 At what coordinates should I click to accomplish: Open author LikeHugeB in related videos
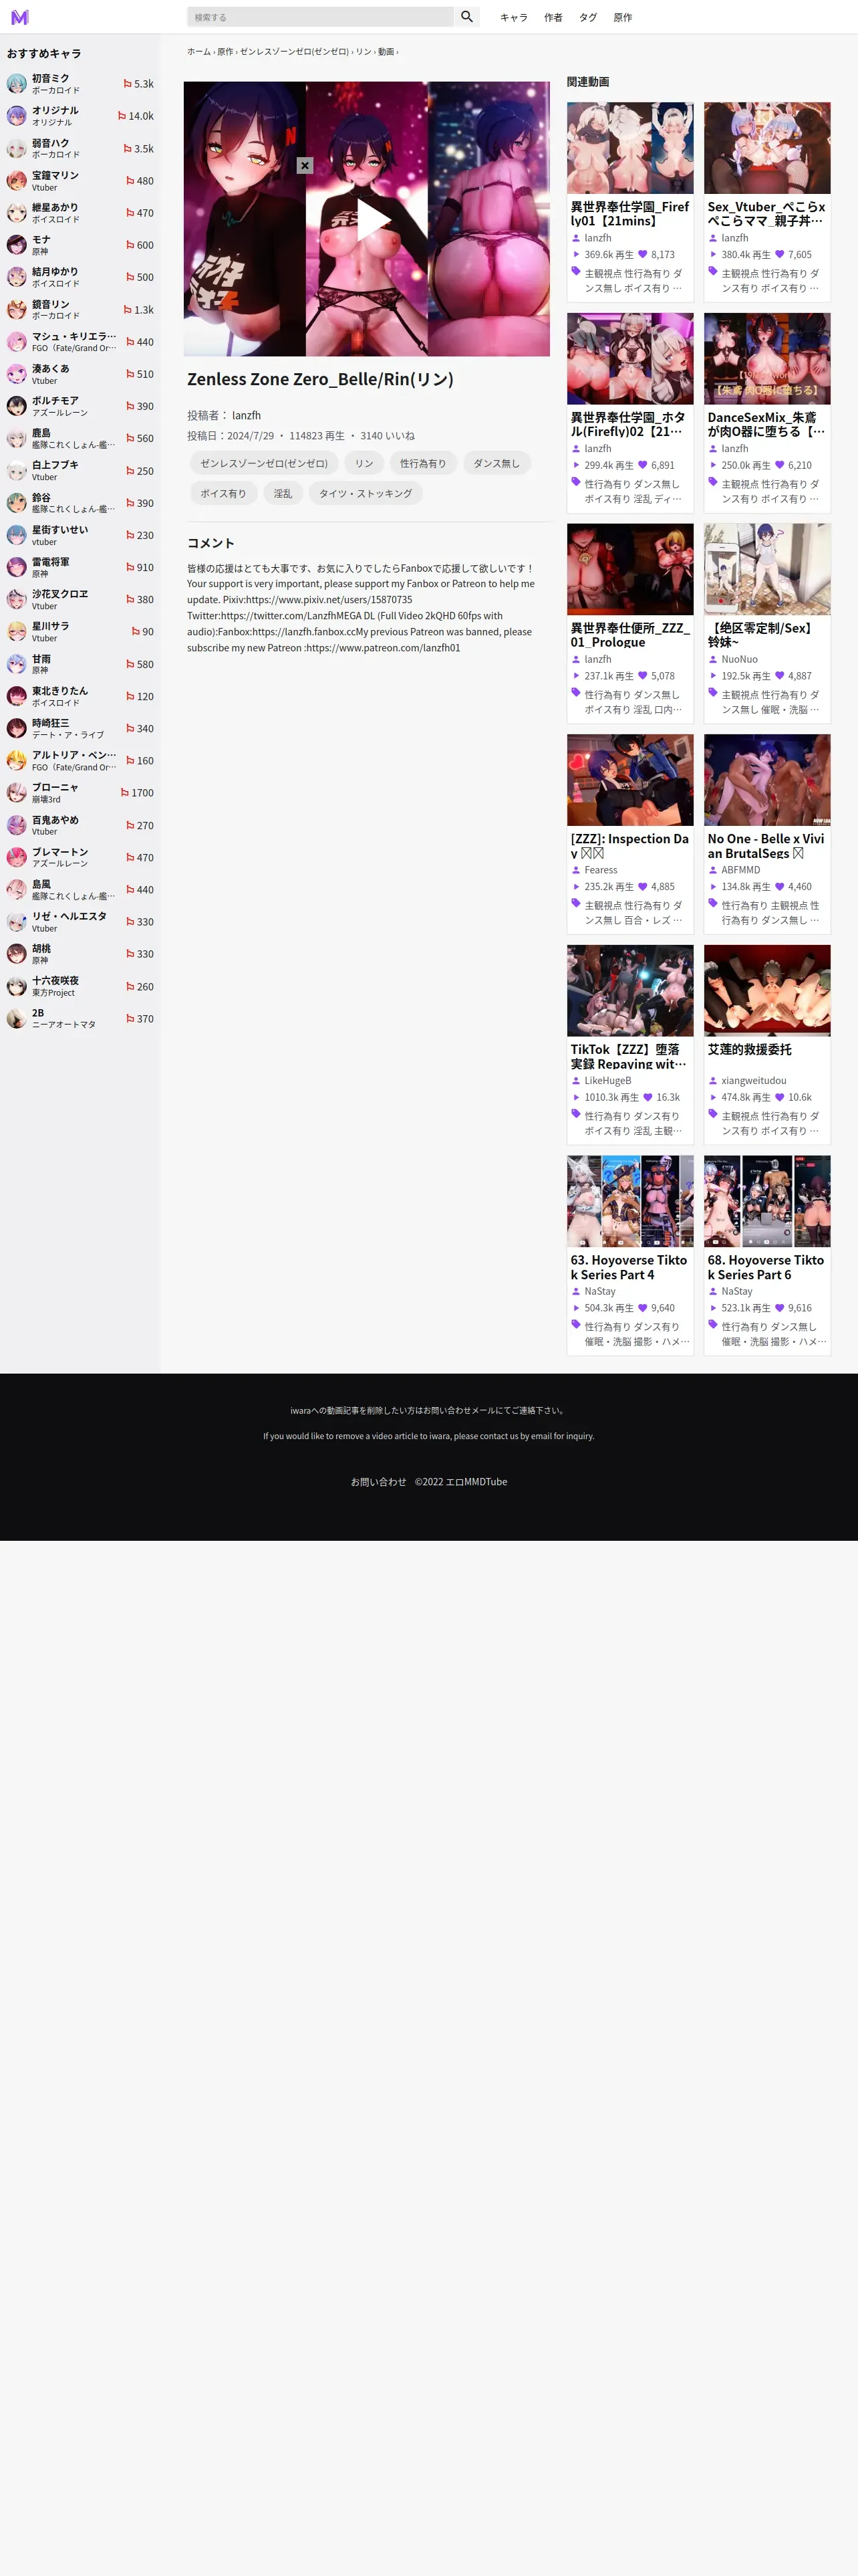point(607,1081)
